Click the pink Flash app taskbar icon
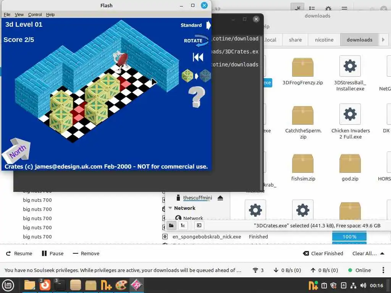The width and height of the screenshot is (391, 293). 137,285
